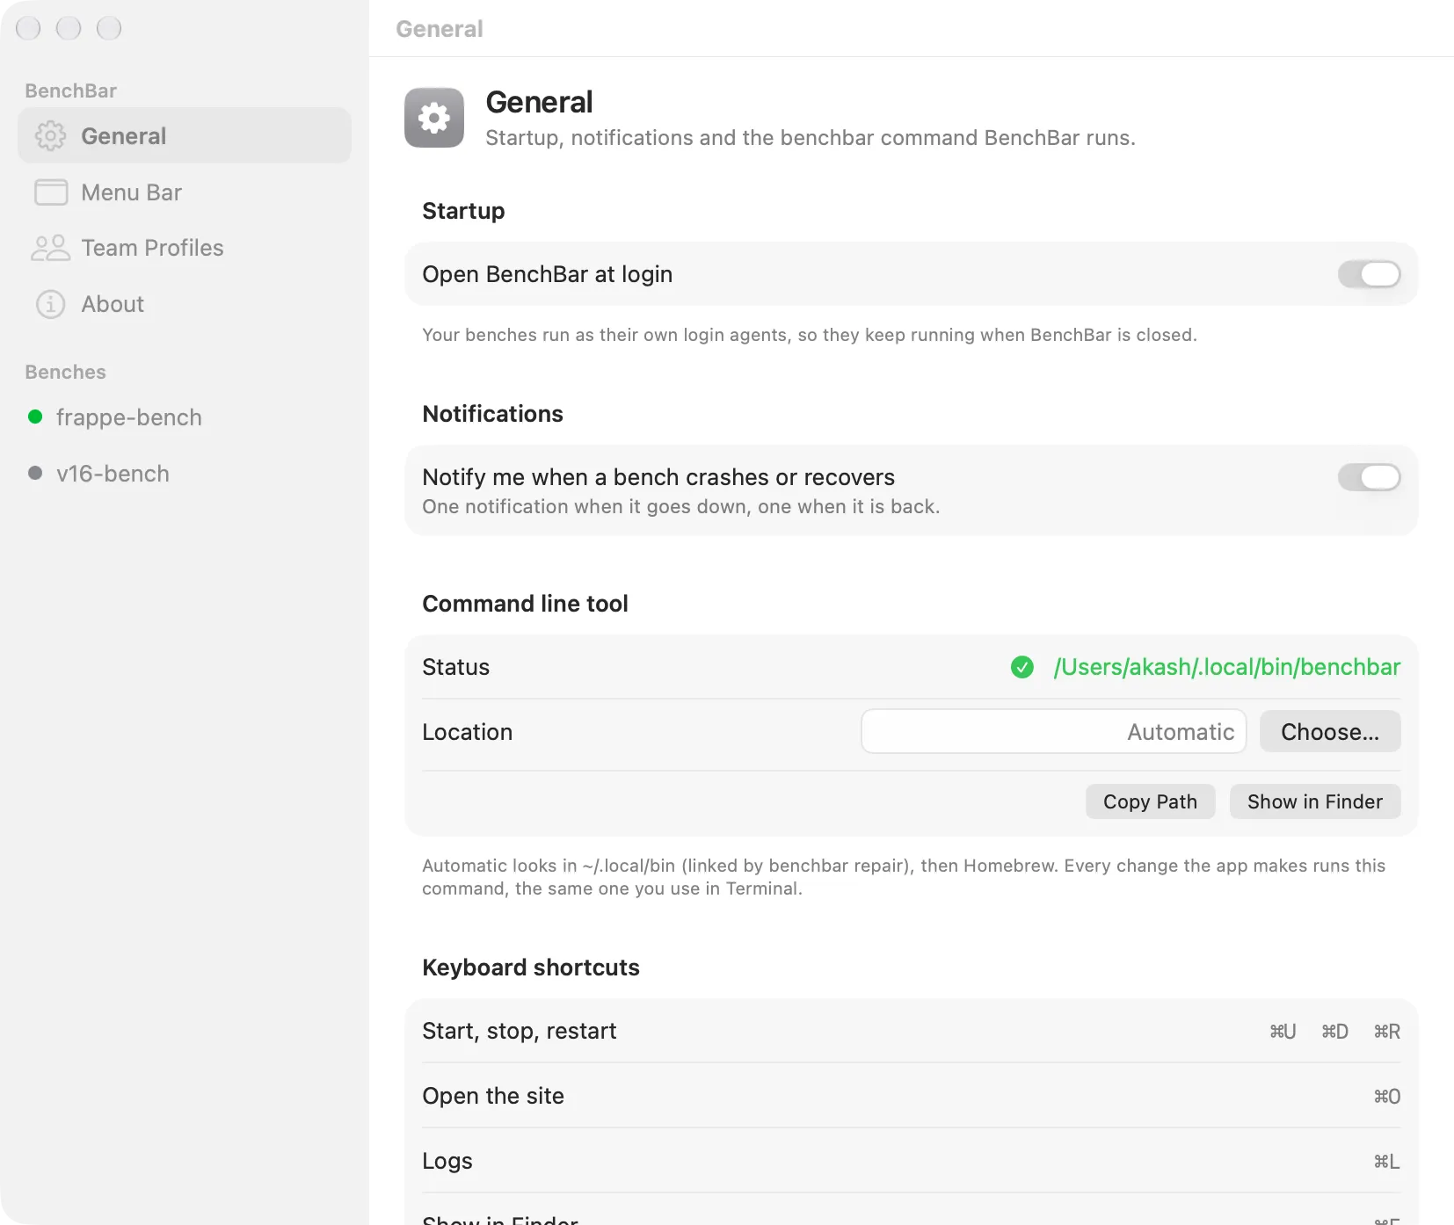Image resolution: width=1454 pixels, height=1225 pixels.
Task: Click the gray status dot for v16-bench
Action: coord(35,473)
